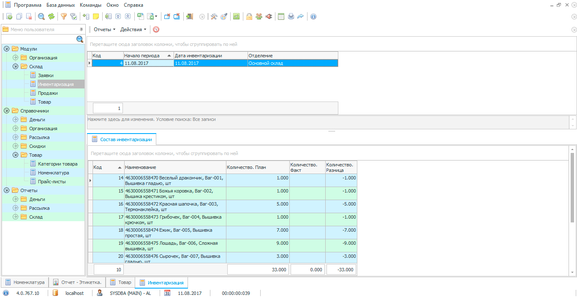Click the red round icon beside Действия
Screen dimensions: 577x297
[x=156, y=29]
